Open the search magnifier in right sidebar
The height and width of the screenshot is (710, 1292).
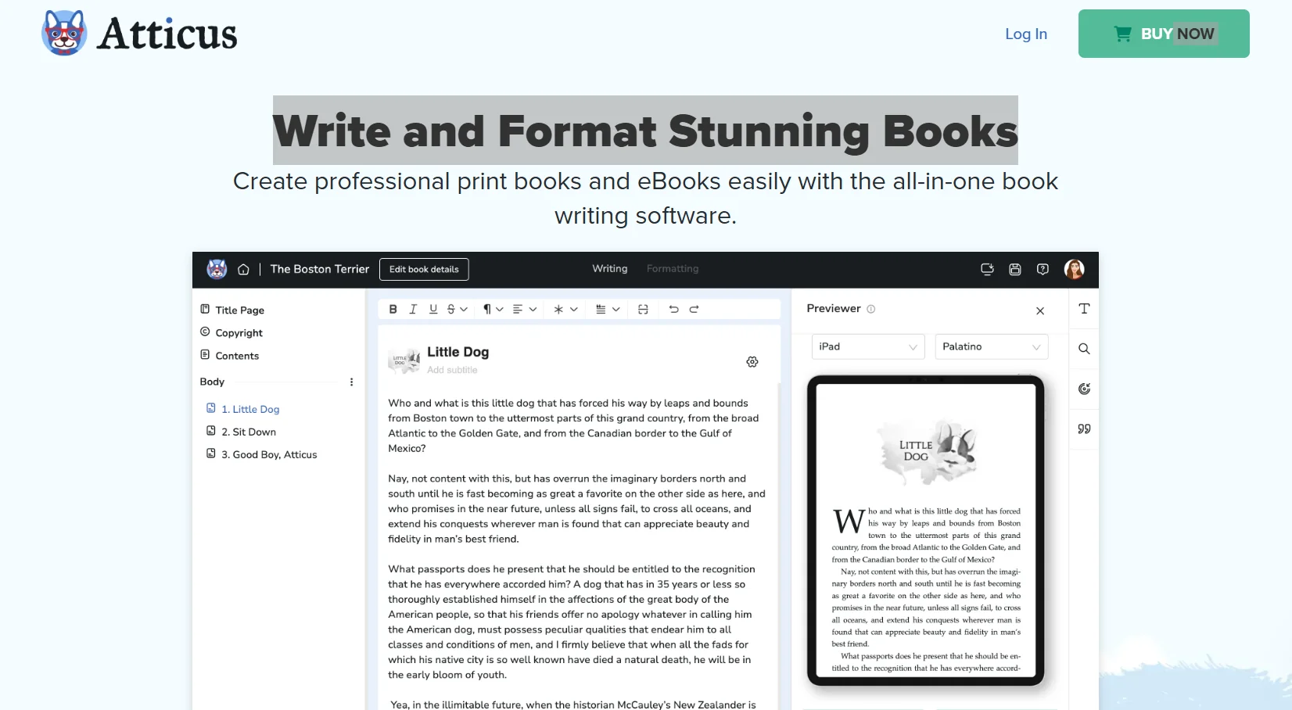pos(1084,349)
